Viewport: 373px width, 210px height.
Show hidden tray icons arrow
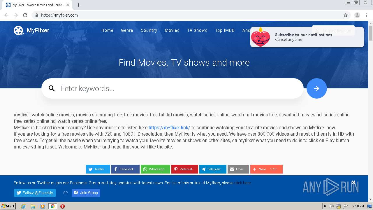pos(325,206)
